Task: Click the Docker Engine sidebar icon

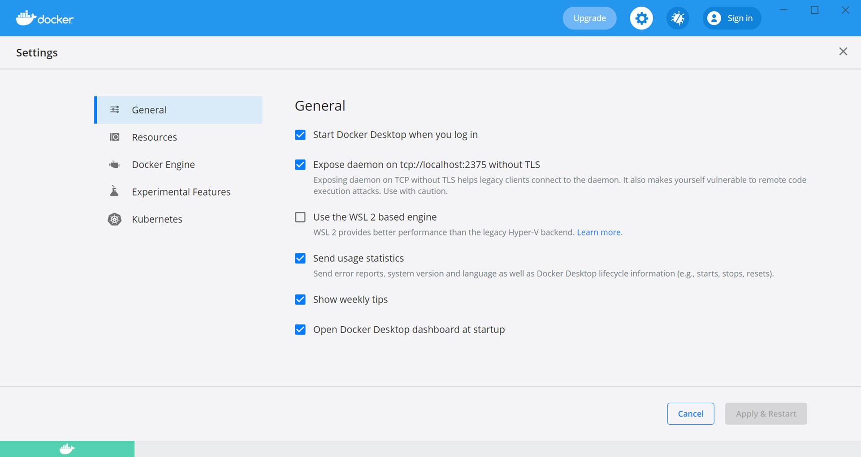Action: [x=115, y=165]
